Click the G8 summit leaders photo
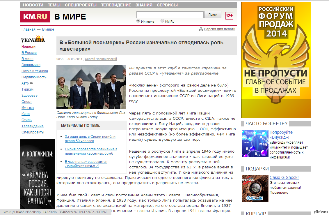This screenshot has width=329, height=215. [x=91, y=87]
